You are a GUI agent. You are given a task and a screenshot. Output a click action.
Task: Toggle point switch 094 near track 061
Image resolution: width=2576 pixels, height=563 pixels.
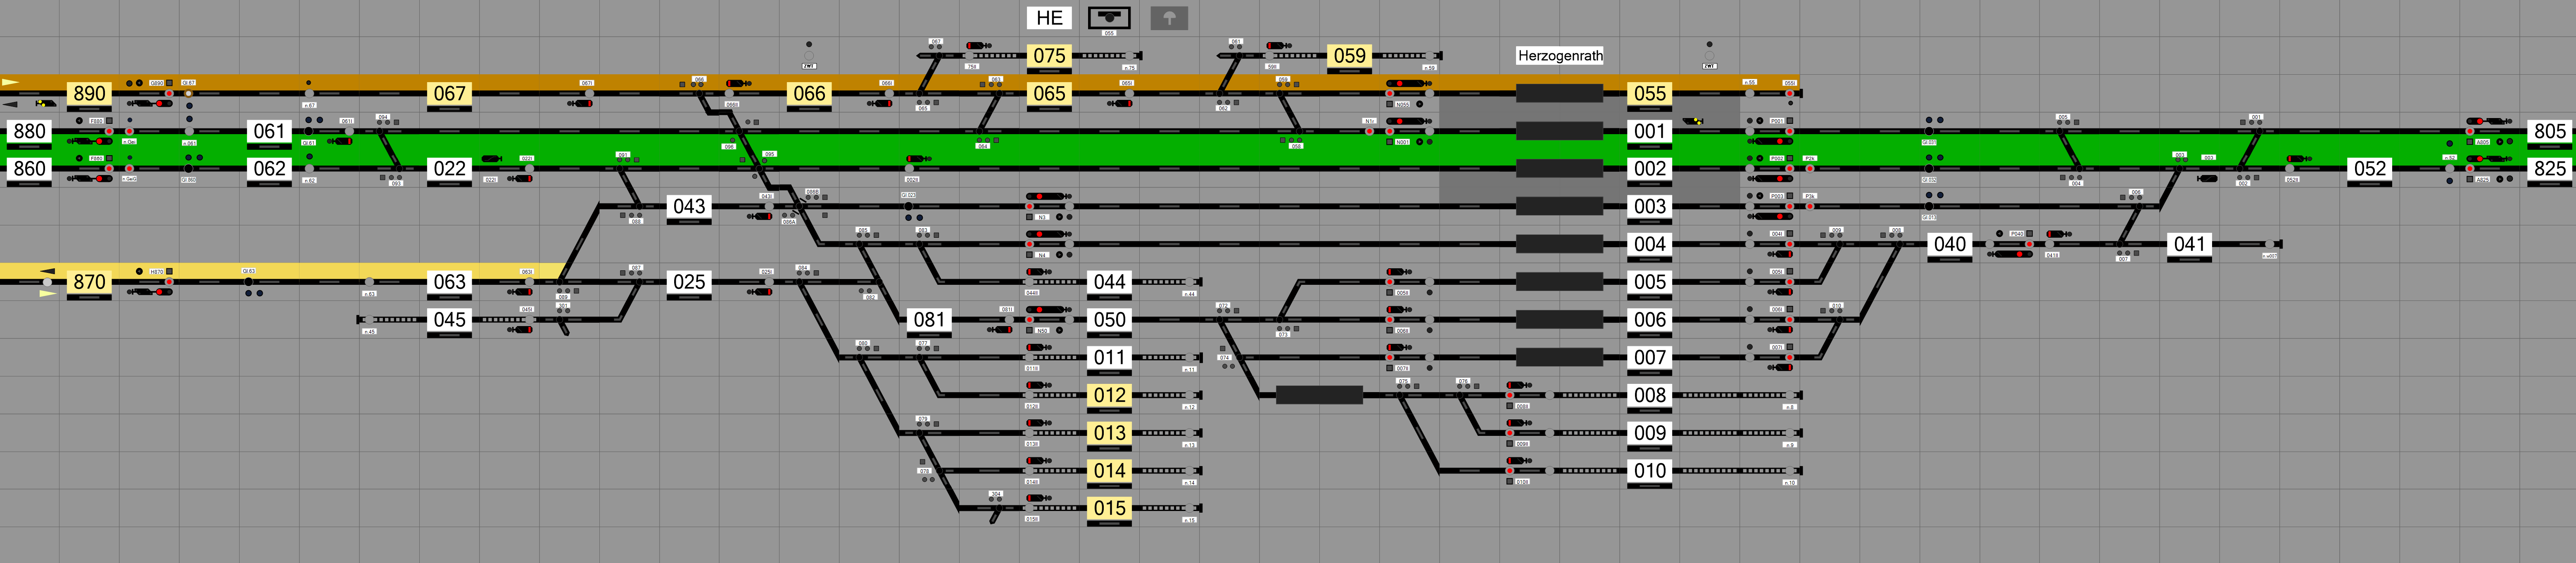click(x=382, y=117)
